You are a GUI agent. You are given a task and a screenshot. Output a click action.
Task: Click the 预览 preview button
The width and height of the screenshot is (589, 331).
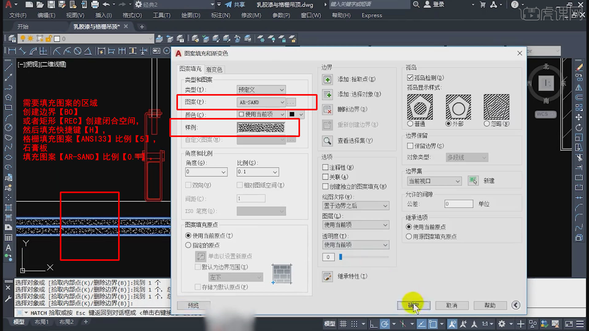click(x=193, y=305)
